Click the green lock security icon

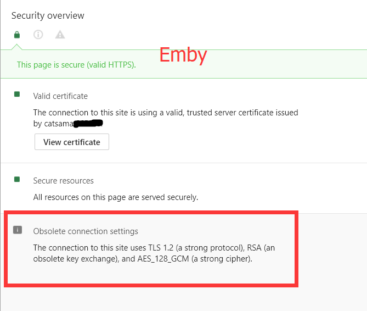click(17, 35)
